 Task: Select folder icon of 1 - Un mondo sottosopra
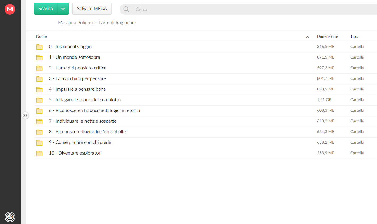39,58
